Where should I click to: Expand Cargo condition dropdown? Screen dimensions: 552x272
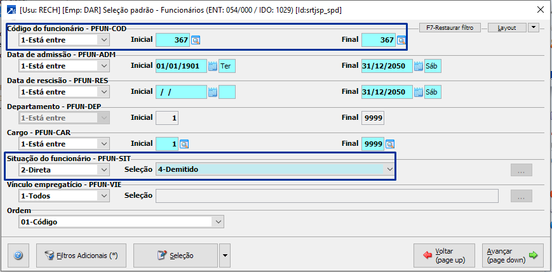tap(104, 144)
